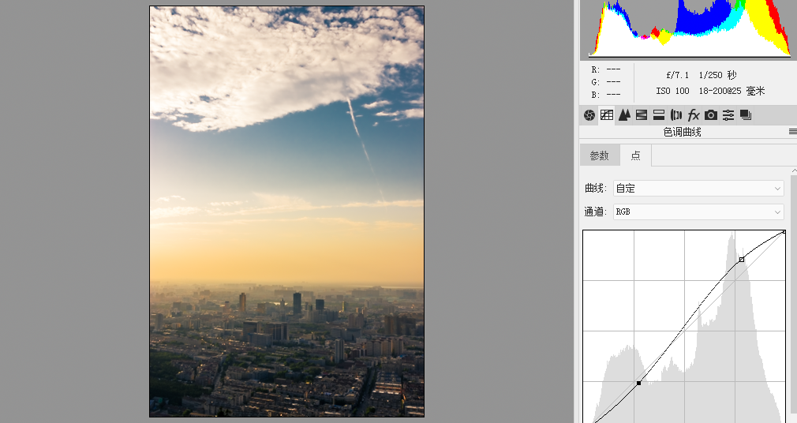Click the 色调曲线 panel title
The image size is (797, 423).
(682, 133)
